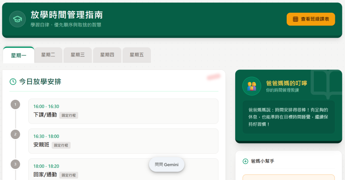Open the 星期四 tab
The width and height of the screenshot is (345, 180).
point(107,55)
